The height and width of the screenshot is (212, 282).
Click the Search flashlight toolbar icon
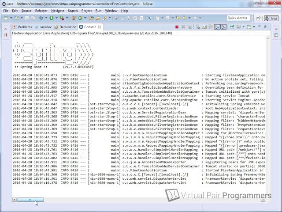point(105,18)
